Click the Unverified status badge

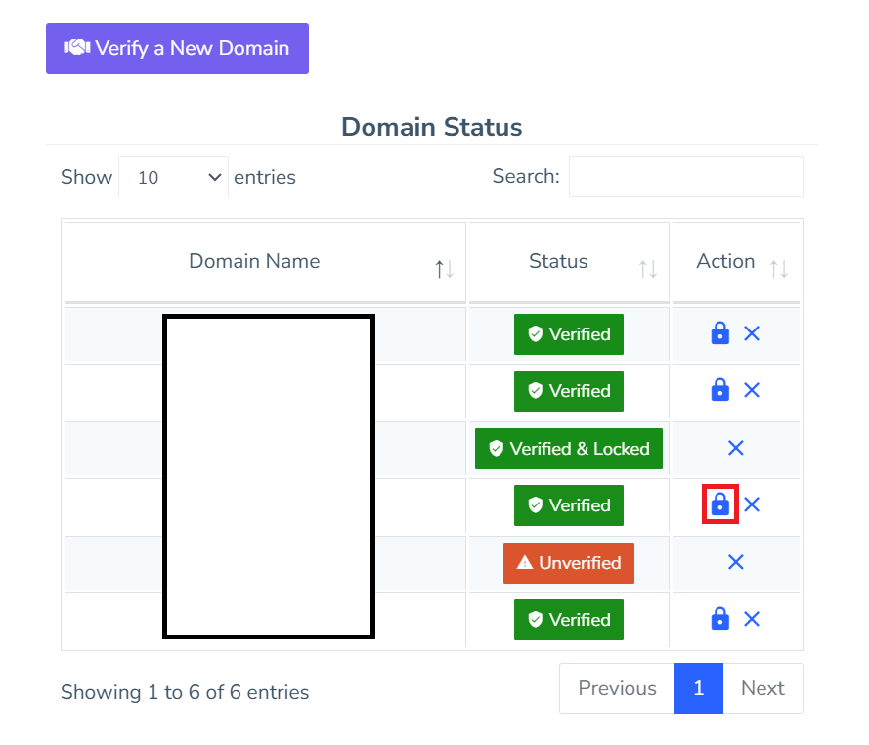point(568,563)
